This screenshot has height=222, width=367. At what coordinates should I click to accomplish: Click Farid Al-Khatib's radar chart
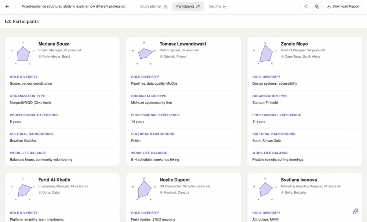tap(23, 189)
